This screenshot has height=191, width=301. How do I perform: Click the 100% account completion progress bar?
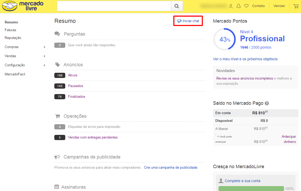tap(251, 188)
